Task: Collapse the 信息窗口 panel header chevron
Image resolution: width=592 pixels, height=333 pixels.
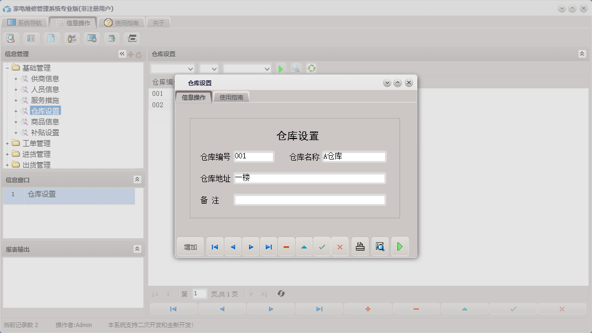Action: click(138, 179)
